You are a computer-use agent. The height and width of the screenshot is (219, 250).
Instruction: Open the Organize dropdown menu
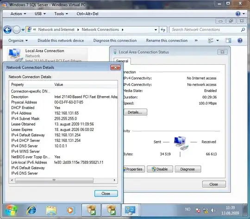click(18, 41)
